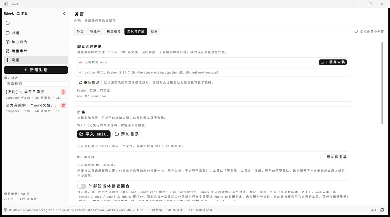Click the 还没有配置 MCP 服务器 message
The width and height of the screenshot is (390, 217).
tap(97, 165)
